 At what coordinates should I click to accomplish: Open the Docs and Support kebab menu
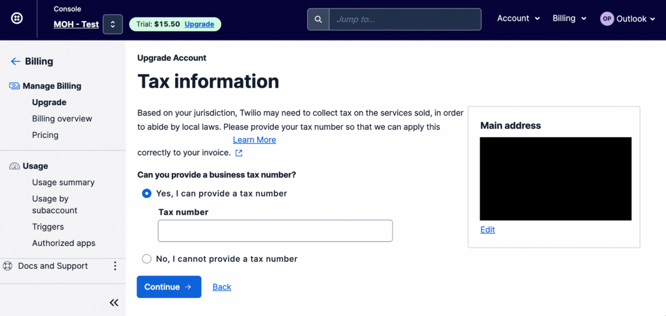[x=115, y=266]
